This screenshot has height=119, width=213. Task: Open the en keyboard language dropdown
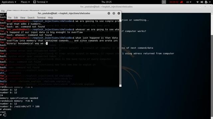tap(189, 2)
